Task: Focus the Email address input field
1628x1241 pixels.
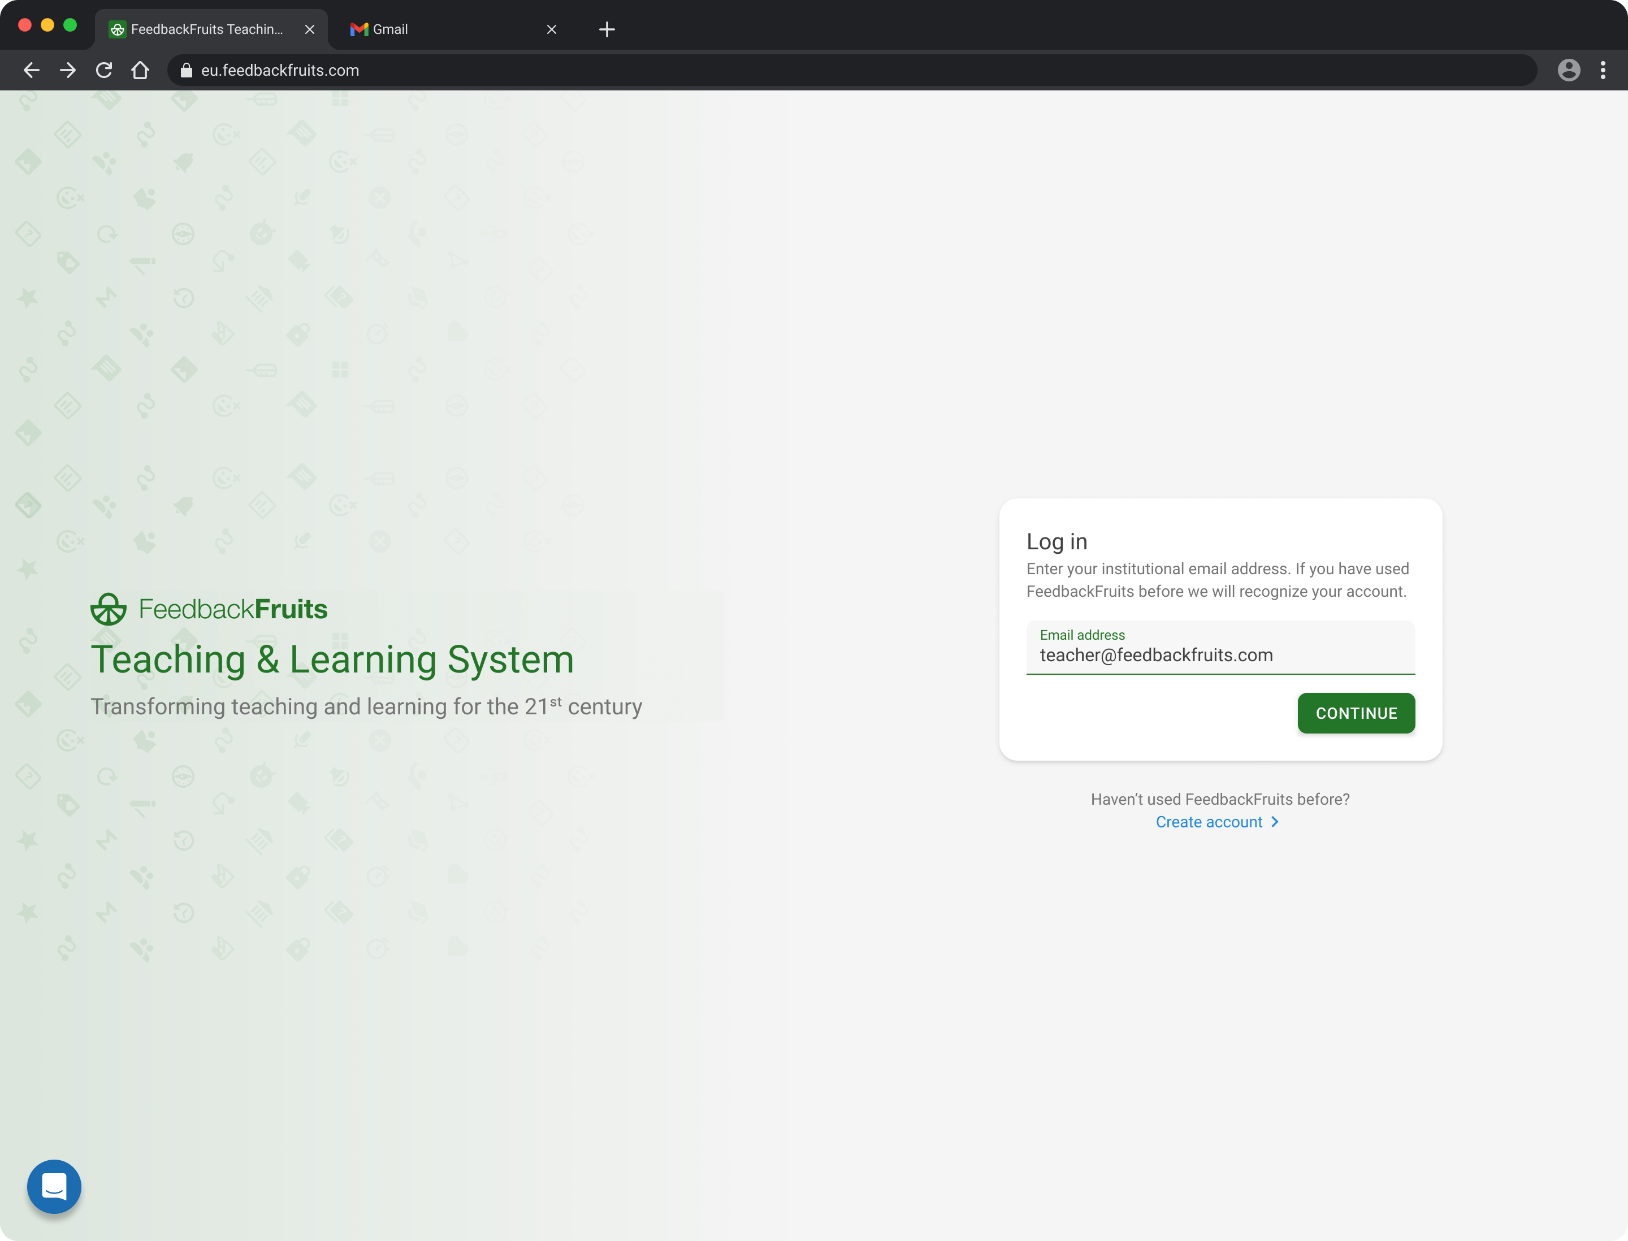Action: (x=1220, y=647)
